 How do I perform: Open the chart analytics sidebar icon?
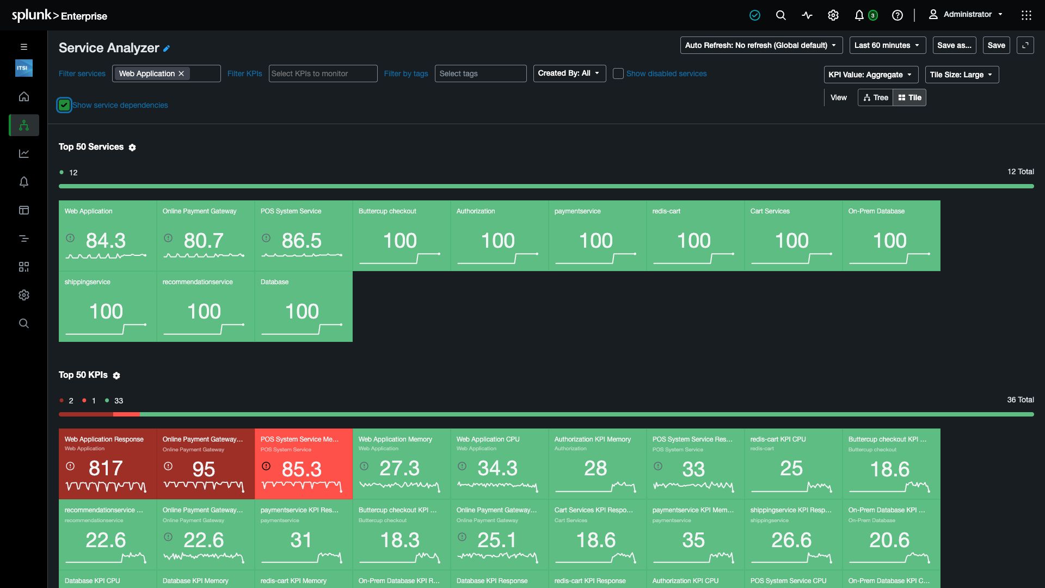[x=24, y=154]
